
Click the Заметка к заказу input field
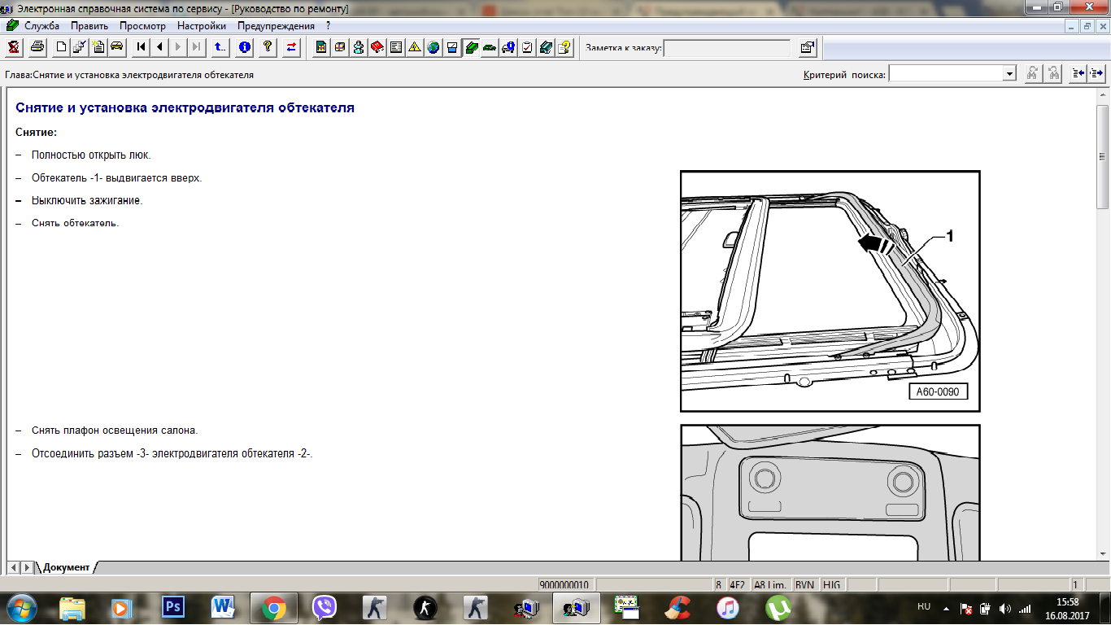pos(726,48)
